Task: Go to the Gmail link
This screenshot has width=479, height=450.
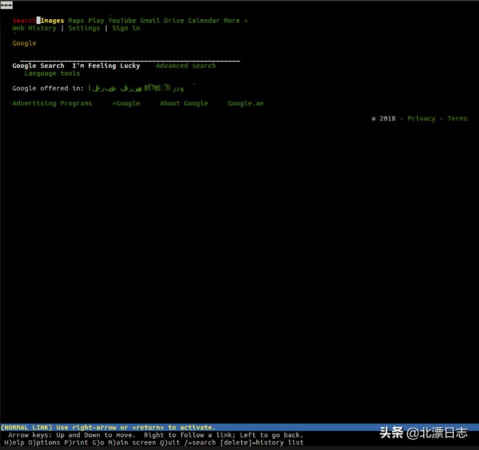Action: coord(150,20)
